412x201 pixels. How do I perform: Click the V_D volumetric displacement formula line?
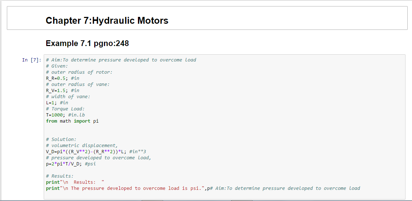tap(96, 152)
